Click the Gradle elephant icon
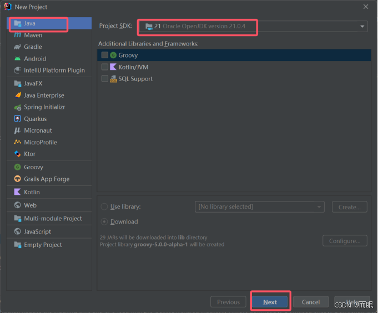Viewport: 378px width, 313px height. pyautogui.click(x=18, y=47)
